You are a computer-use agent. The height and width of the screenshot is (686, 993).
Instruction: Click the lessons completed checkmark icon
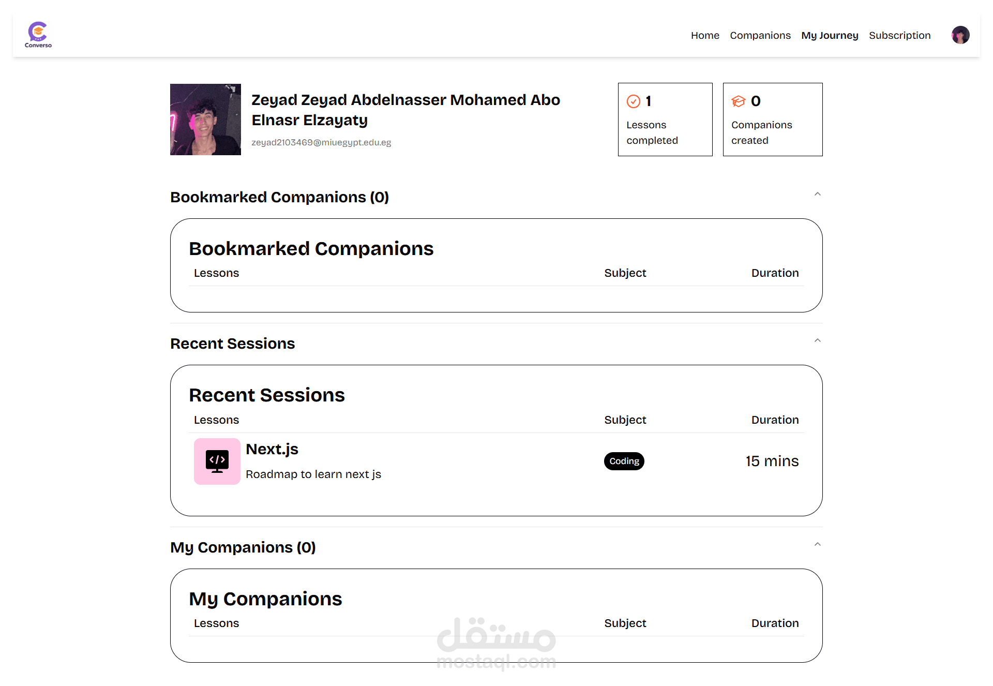point(634,101)
